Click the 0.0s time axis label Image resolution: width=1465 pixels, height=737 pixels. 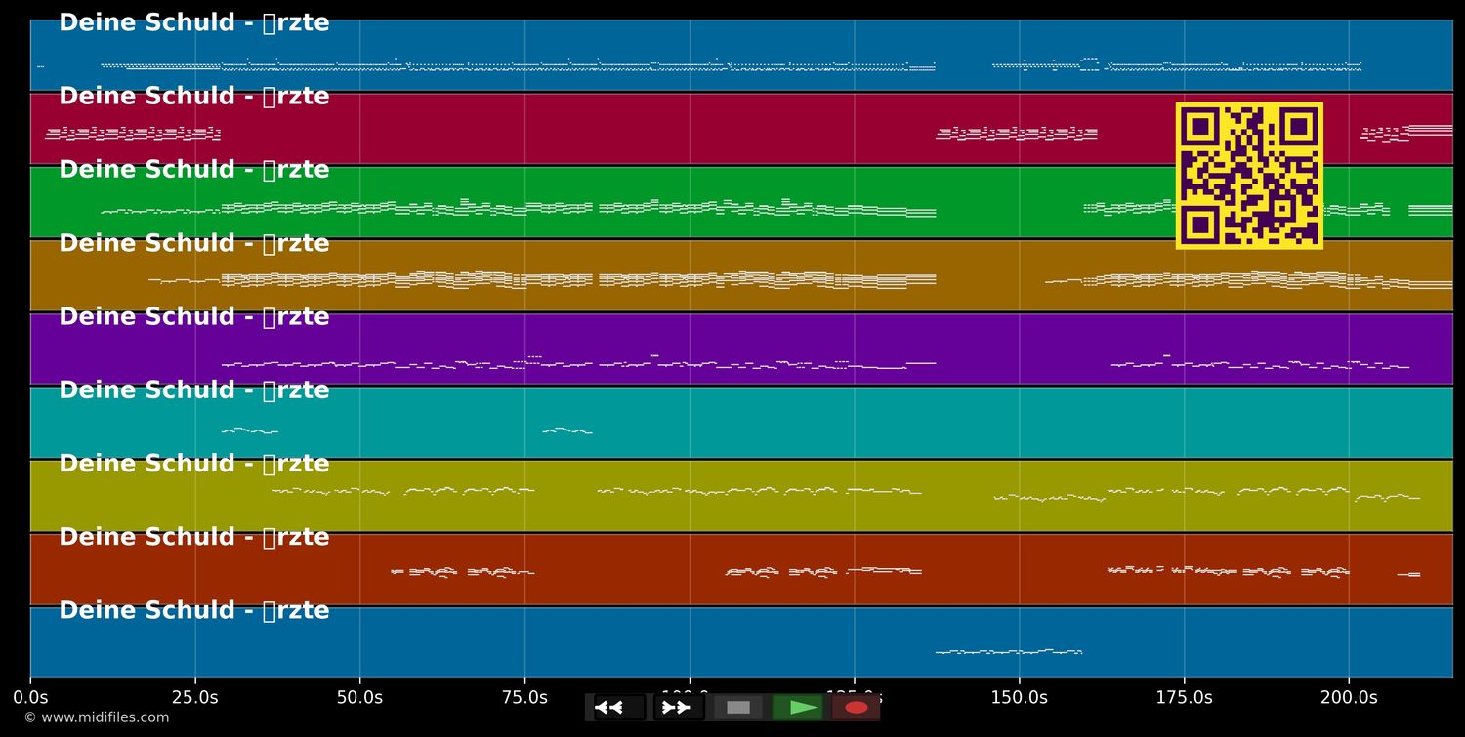click(x=30, y=698)
